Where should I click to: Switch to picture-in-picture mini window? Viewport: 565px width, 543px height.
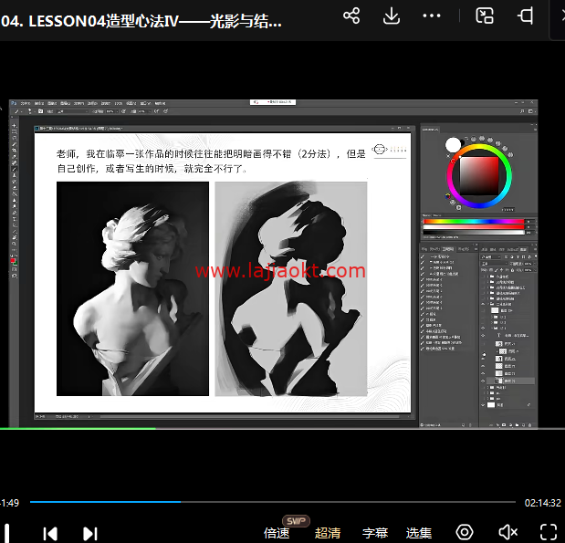pyautogui.click(x=485, y=16)
